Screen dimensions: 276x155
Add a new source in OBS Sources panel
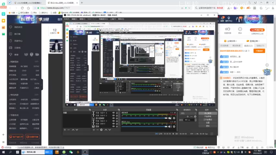pos(93,130)
